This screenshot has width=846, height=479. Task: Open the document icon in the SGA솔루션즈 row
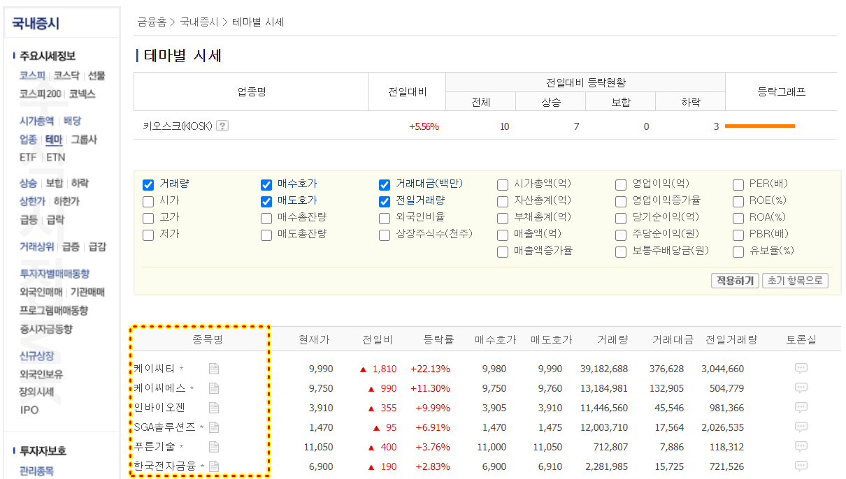[x=214, y=427]
